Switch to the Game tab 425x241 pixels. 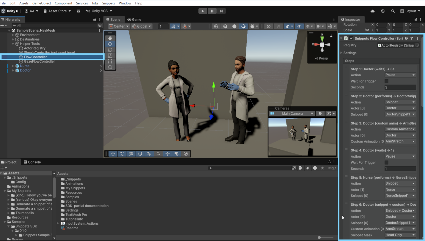pyautogui.click(x=134, y=19)
